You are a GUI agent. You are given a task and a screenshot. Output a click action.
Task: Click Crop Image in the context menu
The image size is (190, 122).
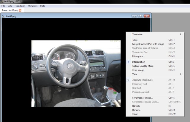(138, 70)
